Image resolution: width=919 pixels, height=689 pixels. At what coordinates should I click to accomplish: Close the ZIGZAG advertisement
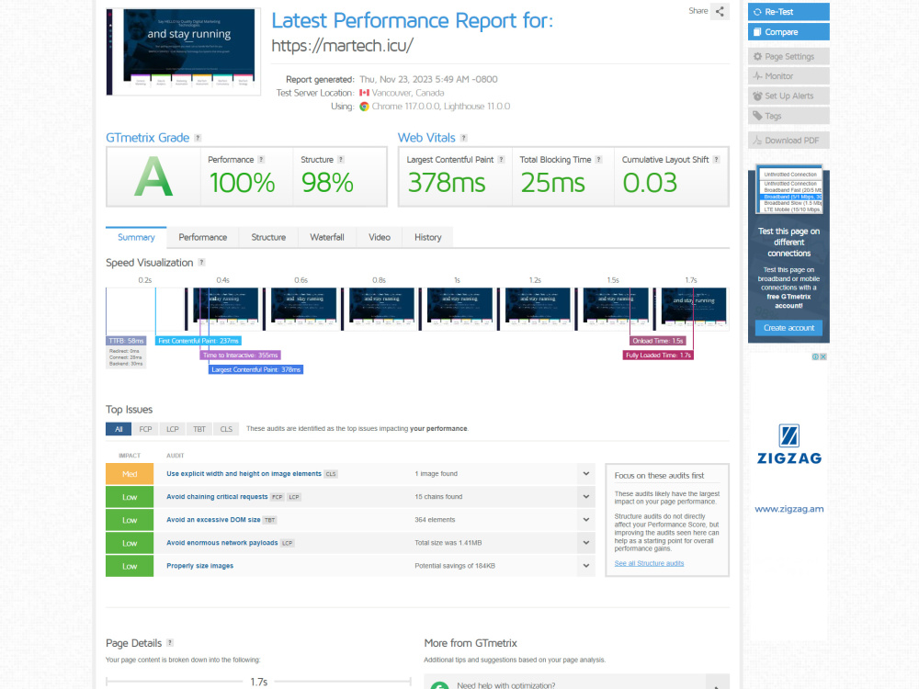pyautogui.click(x=823, y=356)
